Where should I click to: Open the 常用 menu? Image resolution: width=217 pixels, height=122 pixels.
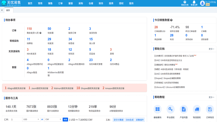[40, 3]
